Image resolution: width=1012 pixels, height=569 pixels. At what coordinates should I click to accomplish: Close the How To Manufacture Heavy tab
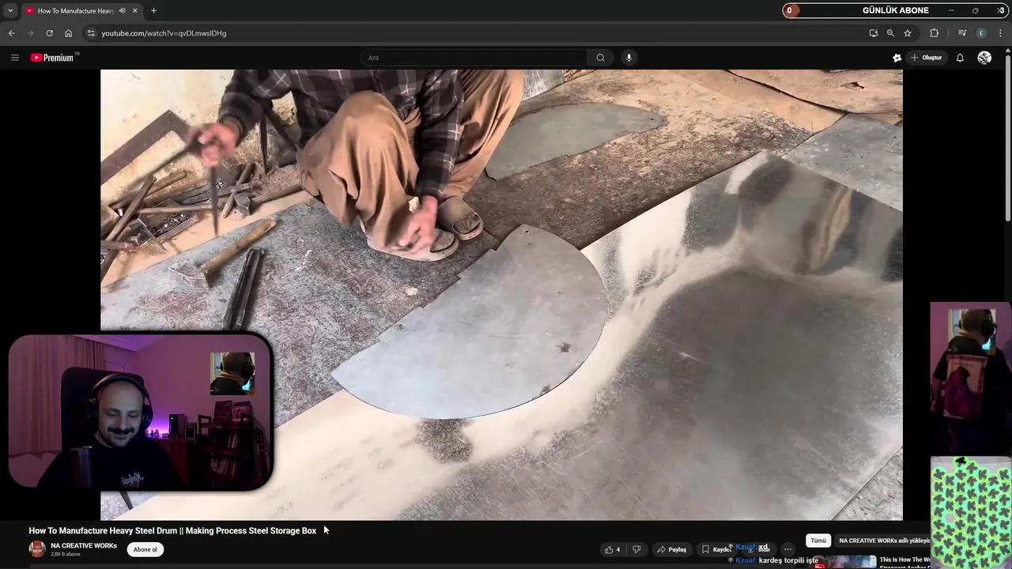134,10
